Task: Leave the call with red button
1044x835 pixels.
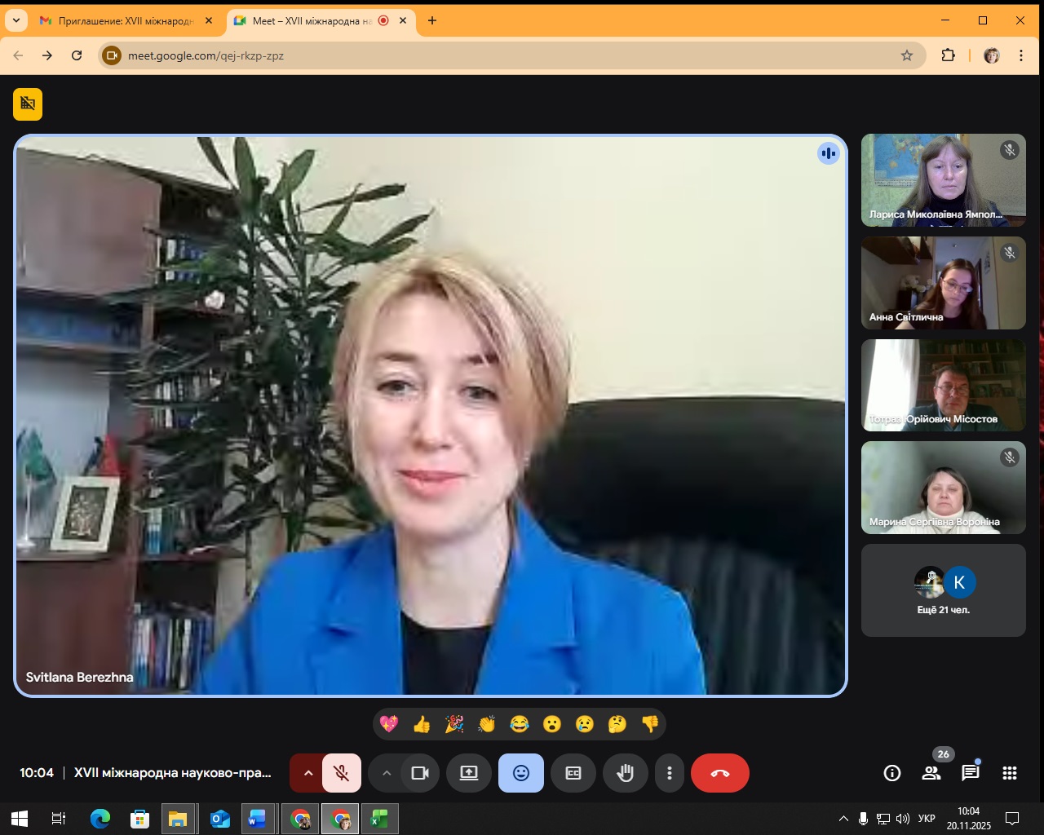Action: click(720, 773)
